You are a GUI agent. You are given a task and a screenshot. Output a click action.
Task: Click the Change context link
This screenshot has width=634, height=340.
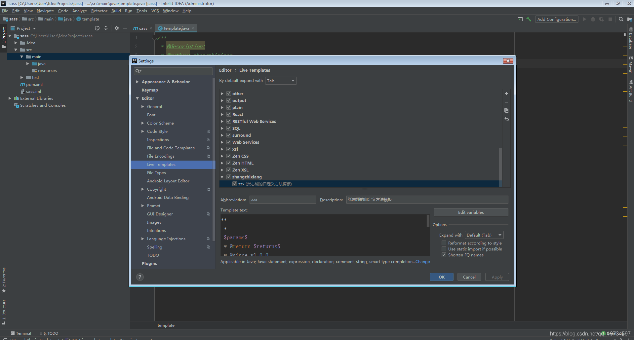pos(422,261)
